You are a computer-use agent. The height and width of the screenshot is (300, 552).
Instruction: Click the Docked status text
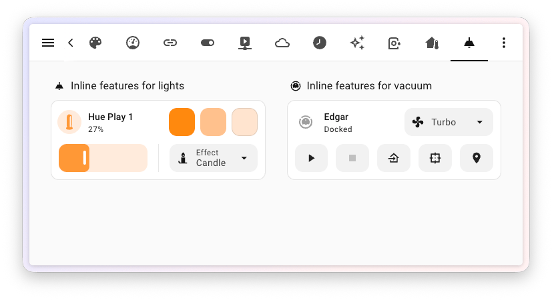(338, 129)
